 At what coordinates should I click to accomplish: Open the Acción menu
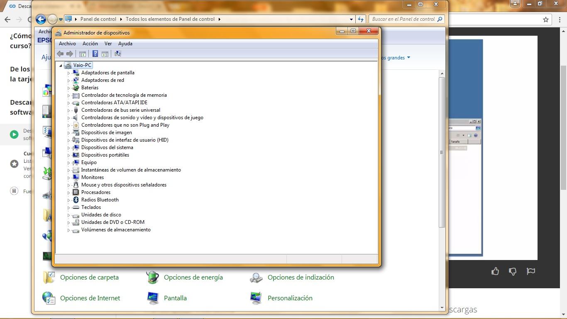pos(90,44)
